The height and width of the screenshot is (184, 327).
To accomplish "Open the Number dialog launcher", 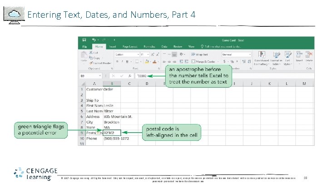I will (251, 69).
